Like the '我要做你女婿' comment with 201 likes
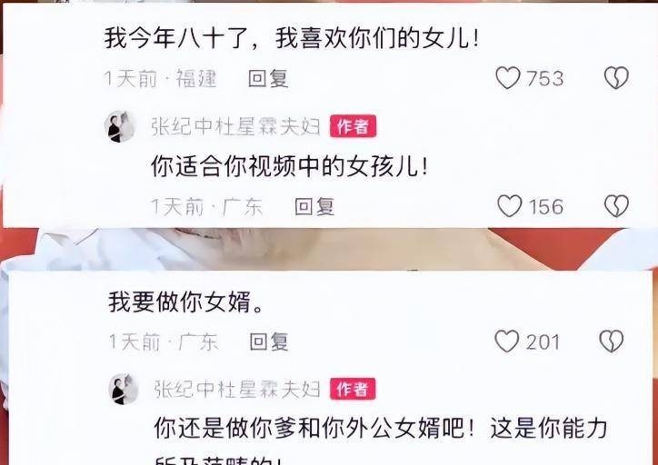Image resolution: width=658 pixels, height=465 pixels. click(507, 341)
